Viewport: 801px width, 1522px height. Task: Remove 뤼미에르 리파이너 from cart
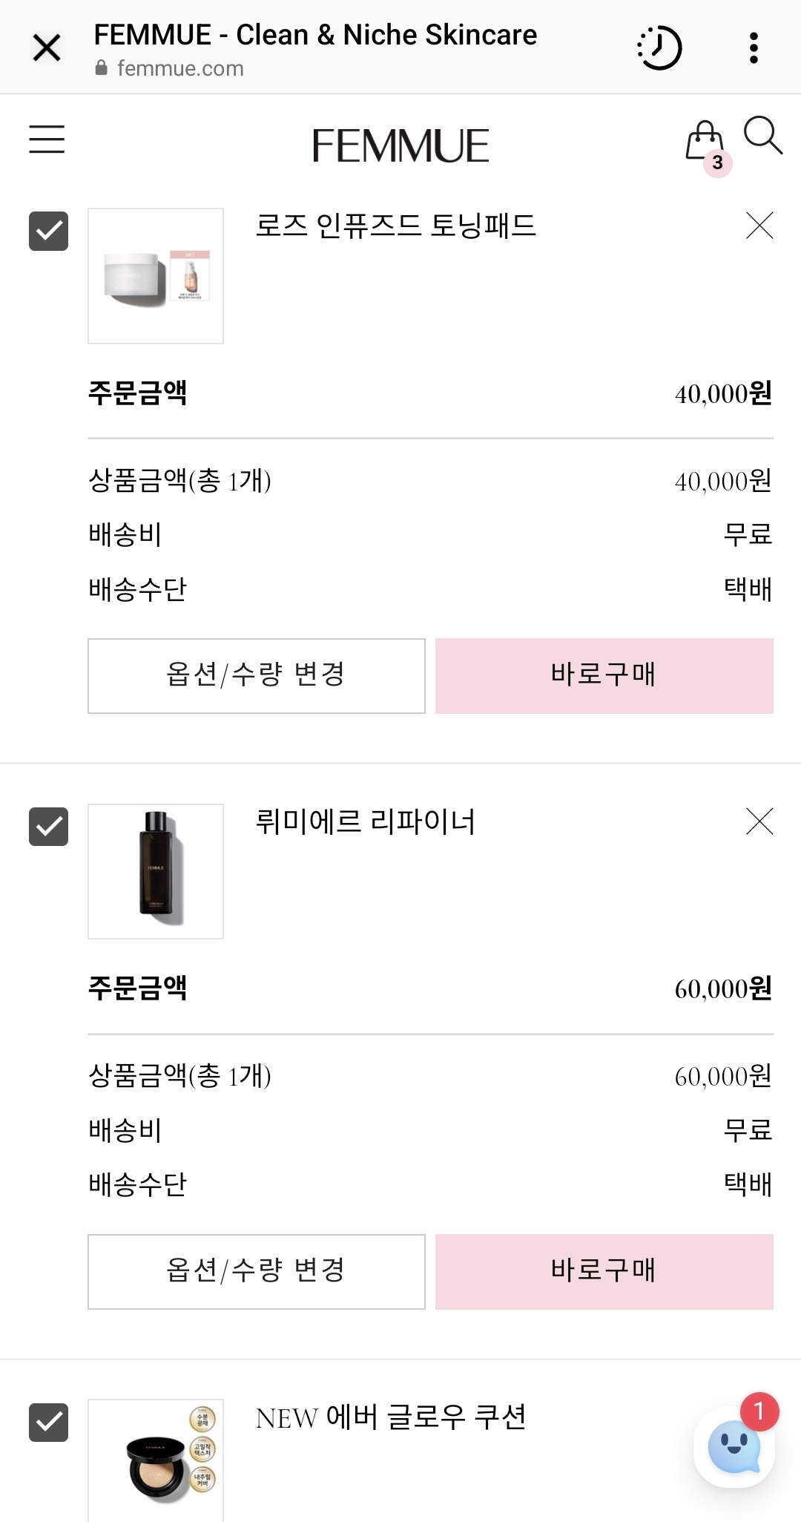[759, 821]
